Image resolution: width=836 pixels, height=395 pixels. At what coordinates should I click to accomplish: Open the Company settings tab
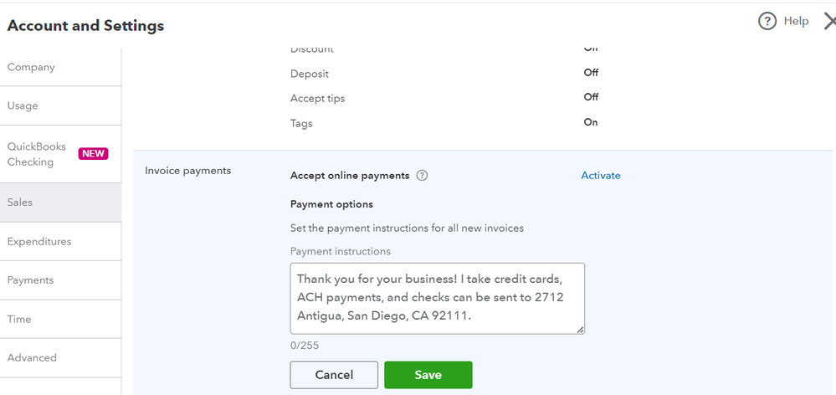tap(31, 67)
